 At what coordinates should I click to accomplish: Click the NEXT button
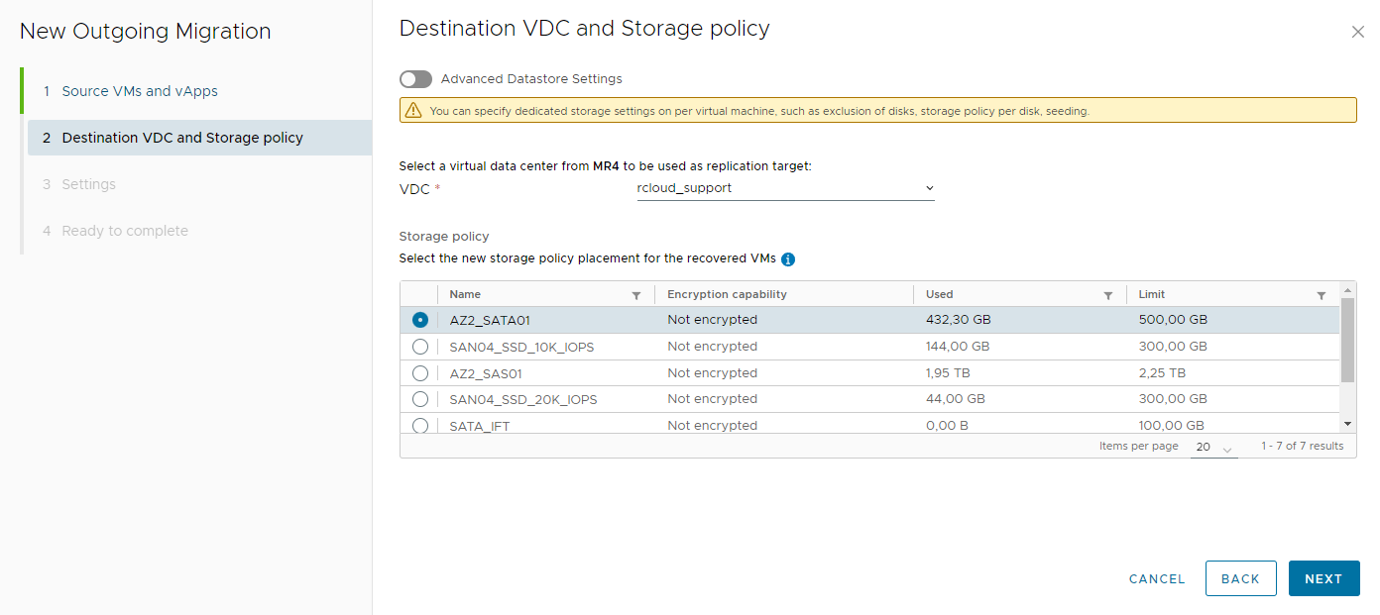point(1323,579)
